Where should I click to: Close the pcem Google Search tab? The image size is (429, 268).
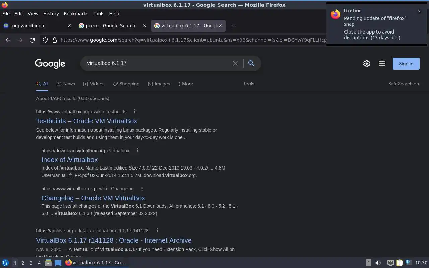[x=145, y=26]
